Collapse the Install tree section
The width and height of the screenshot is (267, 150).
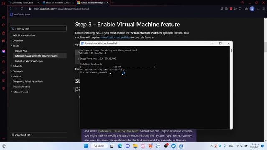(x=11, y=45)
